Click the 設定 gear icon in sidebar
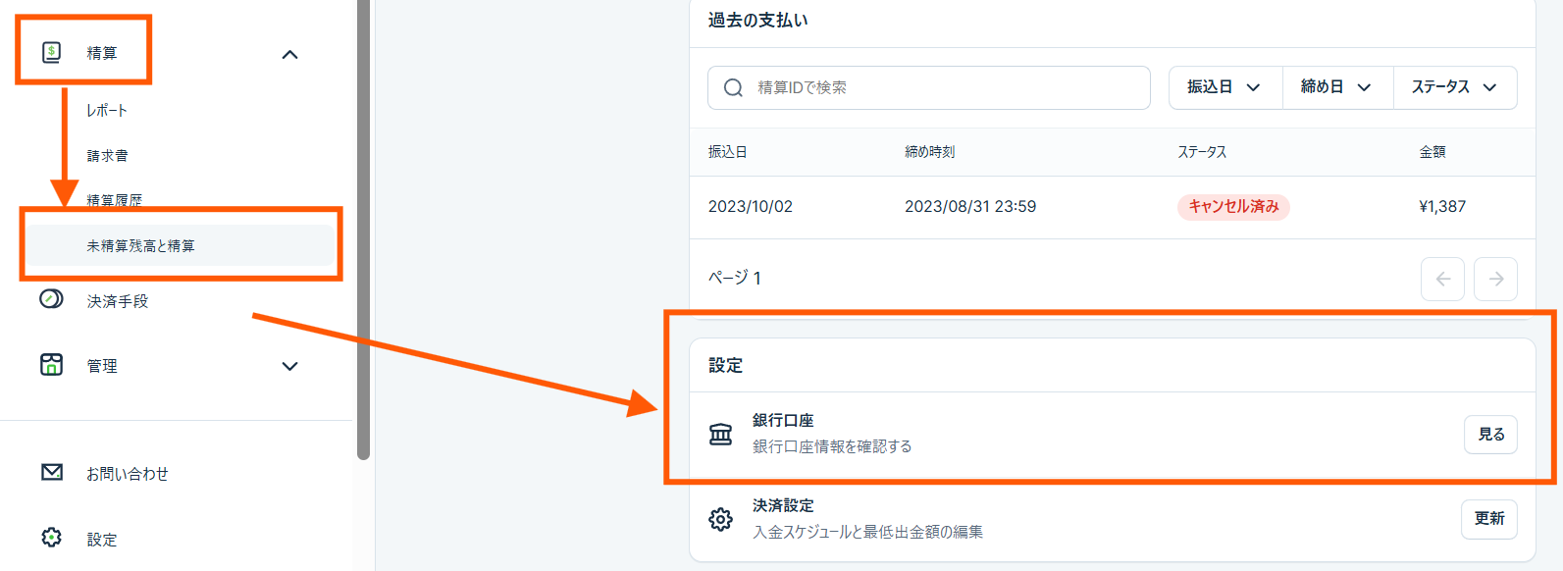This screenshot has width=1563, height=571. point(52,538)
